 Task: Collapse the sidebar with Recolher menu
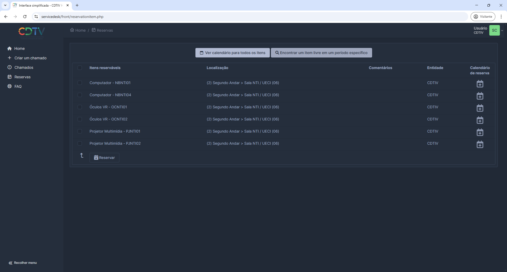coord(23,263)
